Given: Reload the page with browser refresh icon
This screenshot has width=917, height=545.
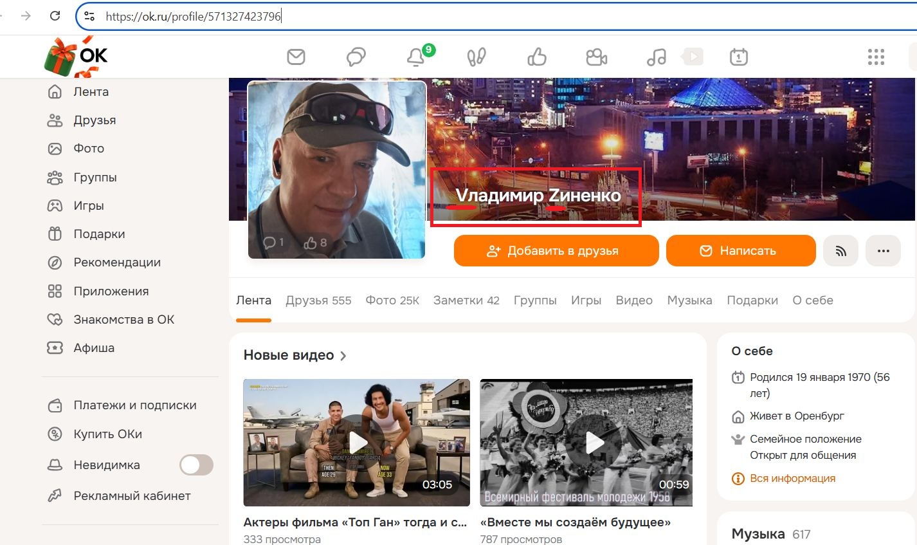Looking at the screenshot, I should pyautogui.click(x=55, y=16).
